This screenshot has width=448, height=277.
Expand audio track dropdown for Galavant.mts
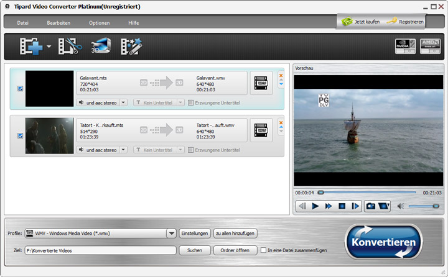[123, 102]
